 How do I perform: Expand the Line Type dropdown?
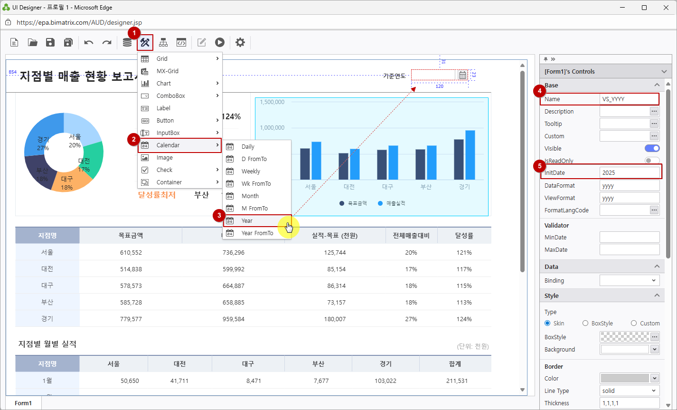(630, 391)
